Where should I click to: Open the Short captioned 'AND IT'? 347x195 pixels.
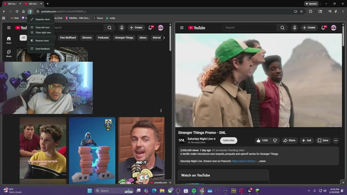(x=141, y=151)
